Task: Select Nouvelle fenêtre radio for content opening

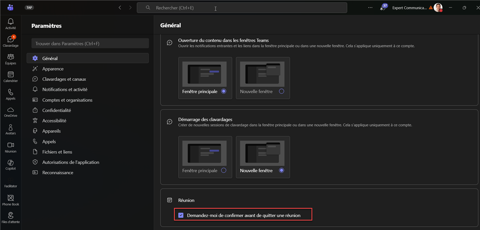Action: tap(281, 92)
